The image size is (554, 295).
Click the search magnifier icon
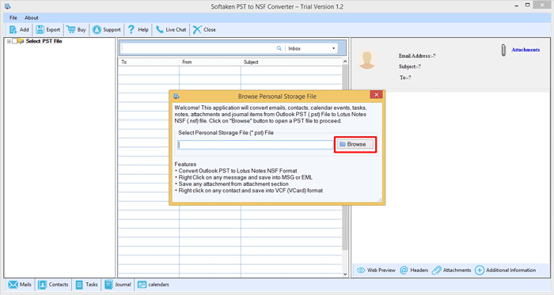pyautogui.click(x=279, y=48)
